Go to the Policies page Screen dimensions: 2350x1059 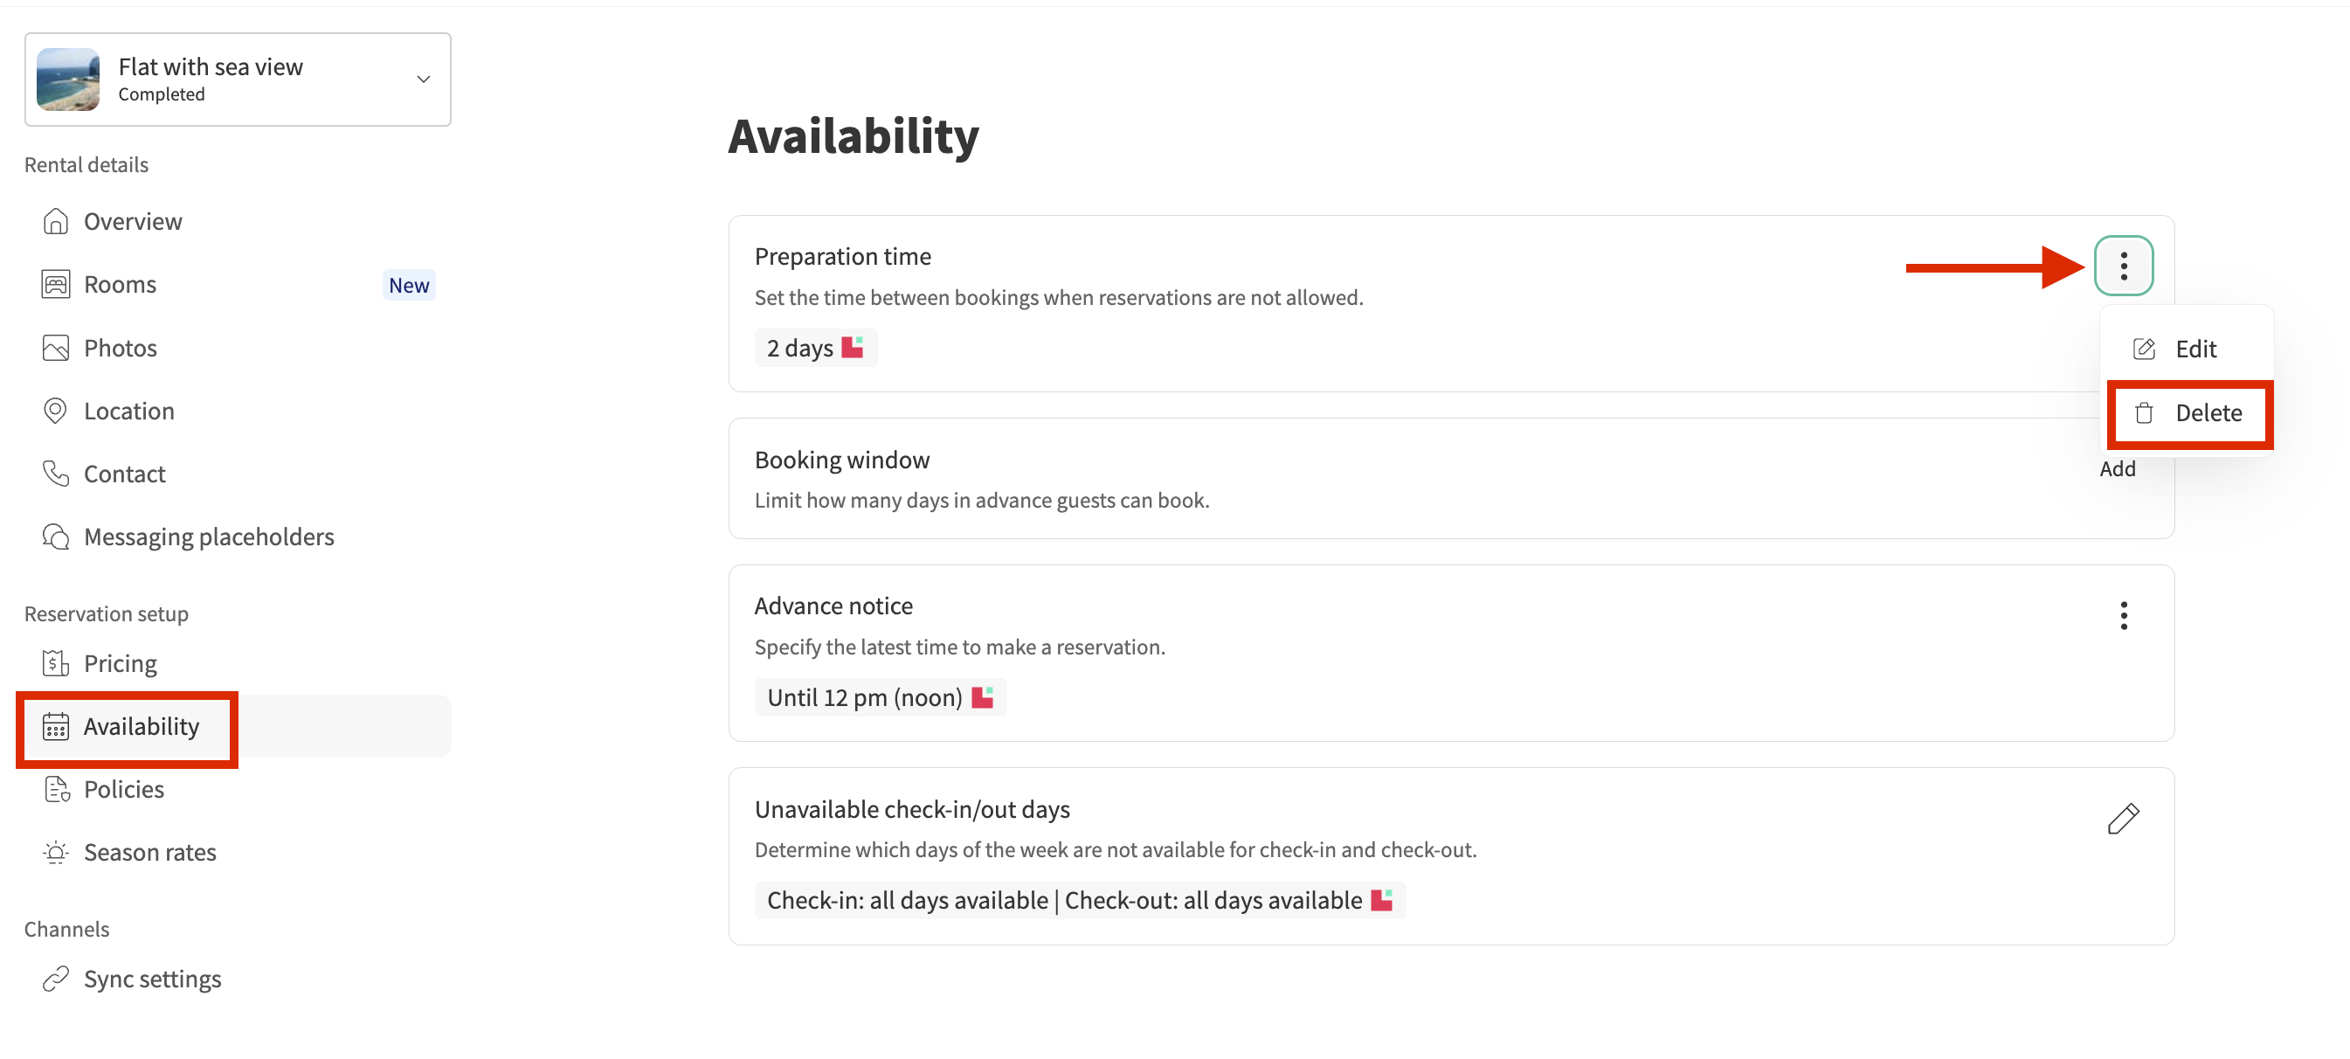point(124,789)
